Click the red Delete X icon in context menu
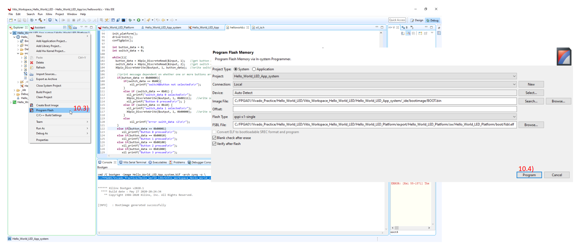Screen dimensions: 576x246 click(32, 63)
